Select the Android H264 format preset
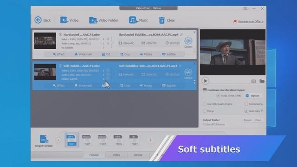 click(102, 140)
